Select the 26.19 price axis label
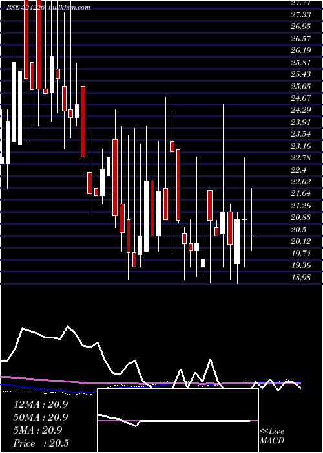Image resolution: width=323 pixels, height=453 pixels. click(x=300, y=50)
